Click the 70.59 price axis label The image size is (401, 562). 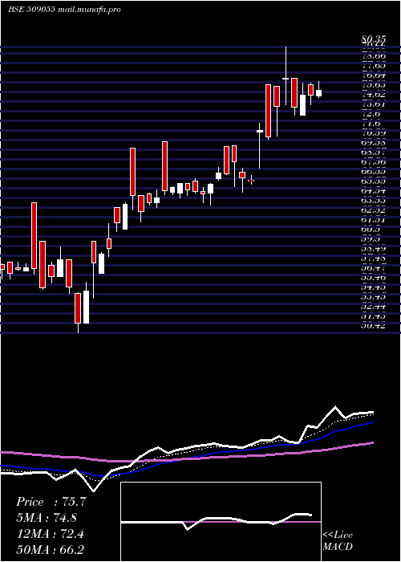[374, 133]
